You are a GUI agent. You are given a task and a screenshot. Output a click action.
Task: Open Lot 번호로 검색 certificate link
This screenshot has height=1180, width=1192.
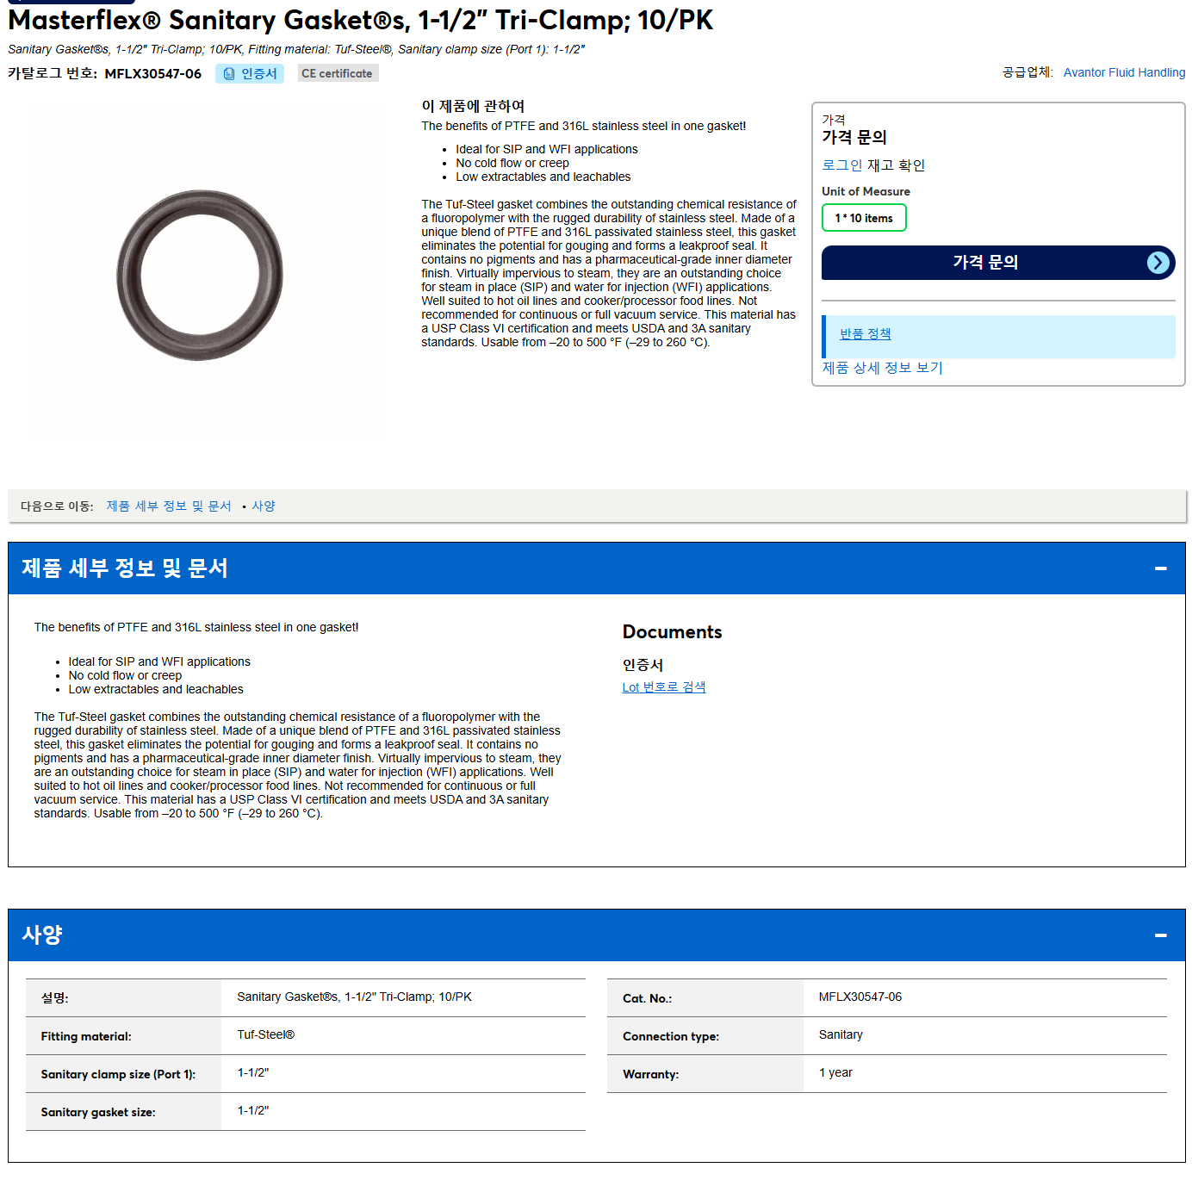(664, 687)
